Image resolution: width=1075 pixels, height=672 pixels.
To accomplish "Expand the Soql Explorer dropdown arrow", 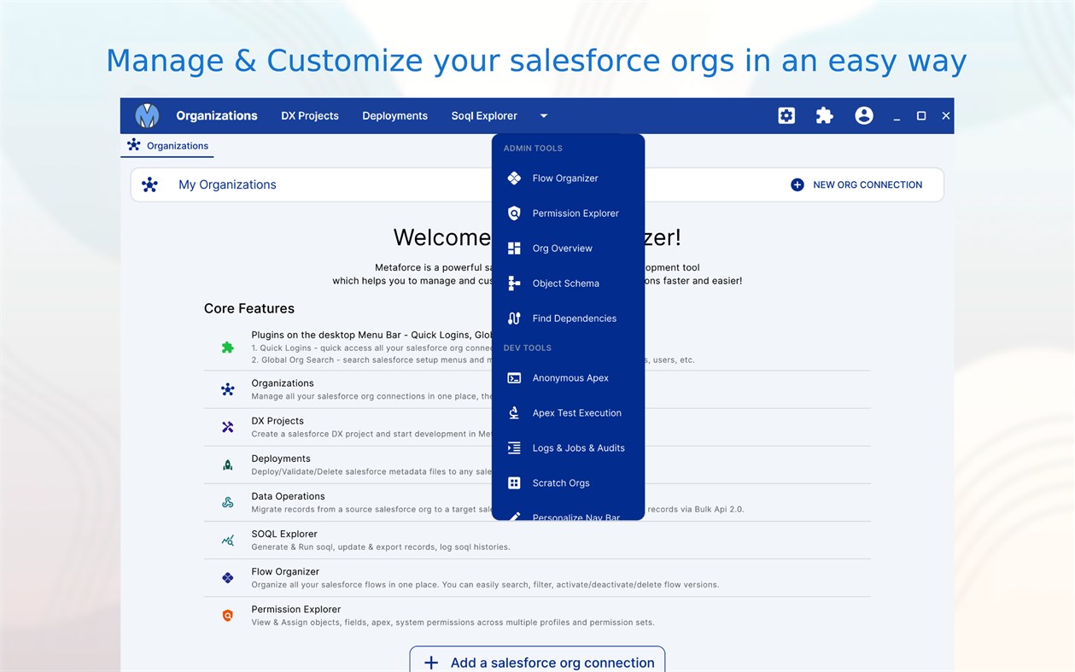I will tap(543, 115).
